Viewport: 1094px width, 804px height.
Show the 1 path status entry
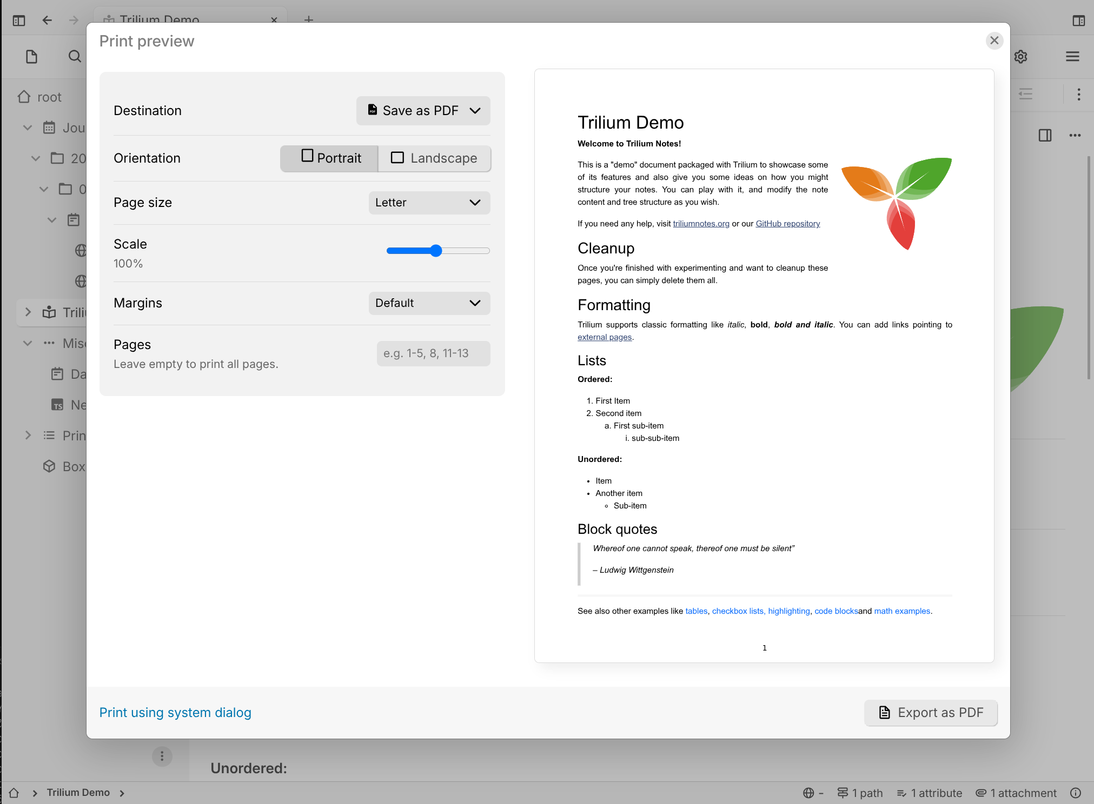pyautogui.click(x=860, y=793)
